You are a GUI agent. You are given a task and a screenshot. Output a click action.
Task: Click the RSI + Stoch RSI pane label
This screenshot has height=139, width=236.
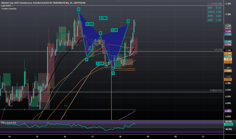coord(9,123)
